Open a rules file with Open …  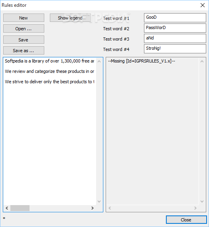(x=24, y=29)
